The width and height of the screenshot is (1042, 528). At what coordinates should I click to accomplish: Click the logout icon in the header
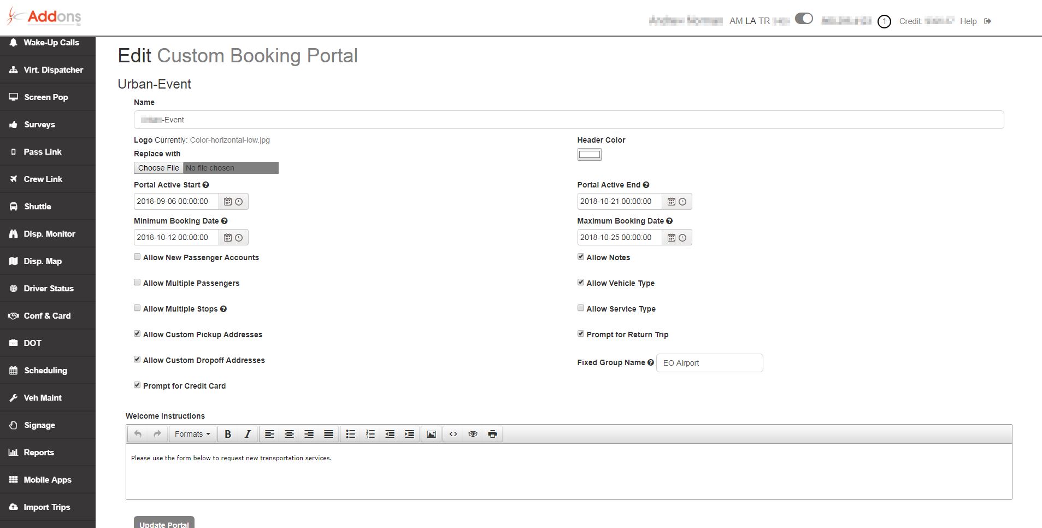[x=987, y=21]
